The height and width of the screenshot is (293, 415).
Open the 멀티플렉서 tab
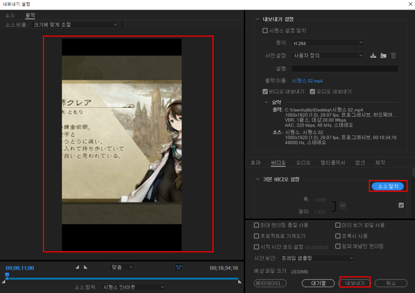pos(333,163)
